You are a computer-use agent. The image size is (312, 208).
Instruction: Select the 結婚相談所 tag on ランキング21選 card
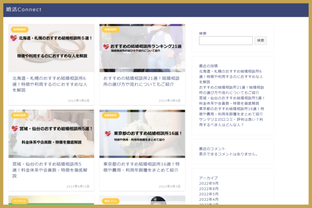(x=110, y=30)
